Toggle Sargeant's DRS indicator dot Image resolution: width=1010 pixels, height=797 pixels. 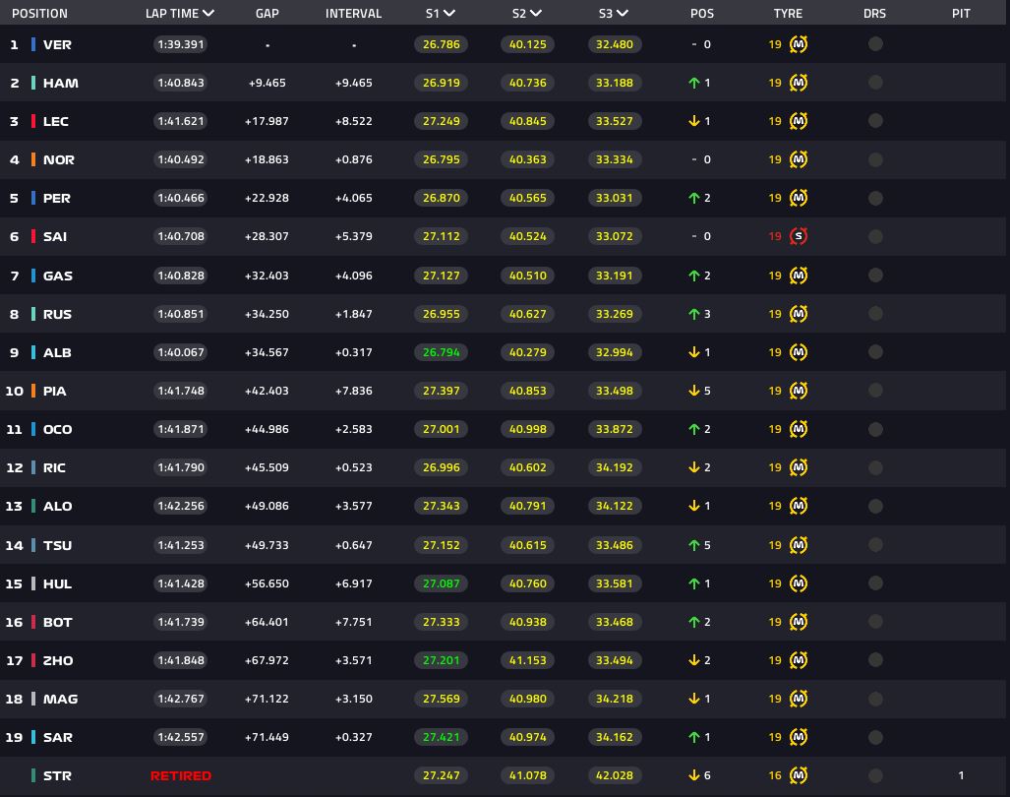(x=875, y=737)
